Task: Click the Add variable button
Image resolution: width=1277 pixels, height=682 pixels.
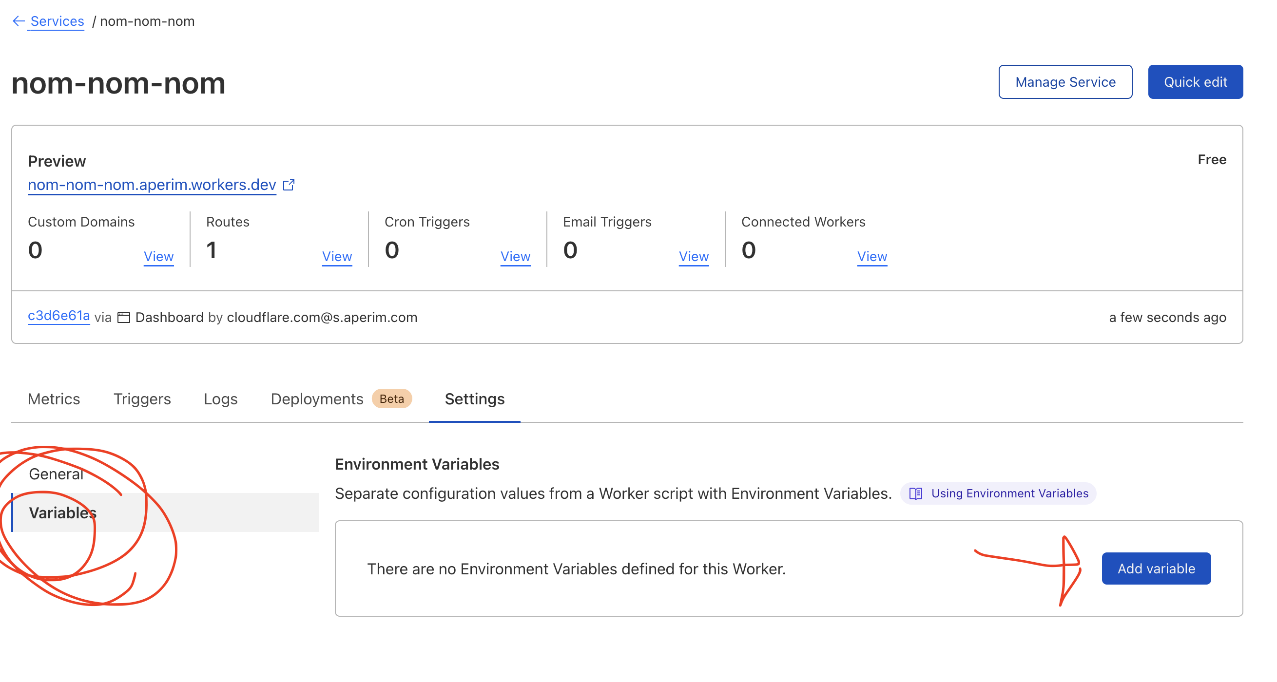Action: point(1156,568)
